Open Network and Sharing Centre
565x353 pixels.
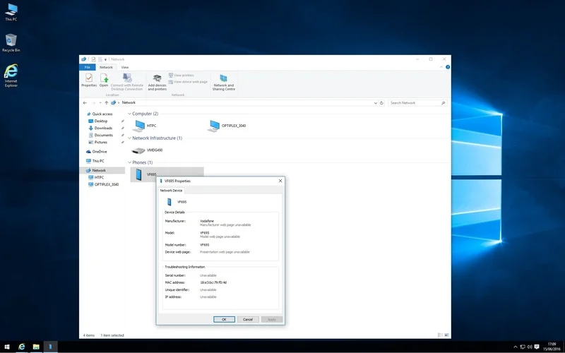[223, 82]
